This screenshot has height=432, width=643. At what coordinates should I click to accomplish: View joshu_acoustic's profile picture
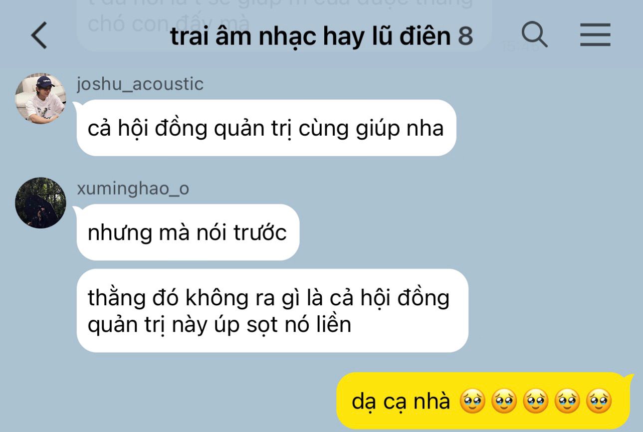pos(40,99)
